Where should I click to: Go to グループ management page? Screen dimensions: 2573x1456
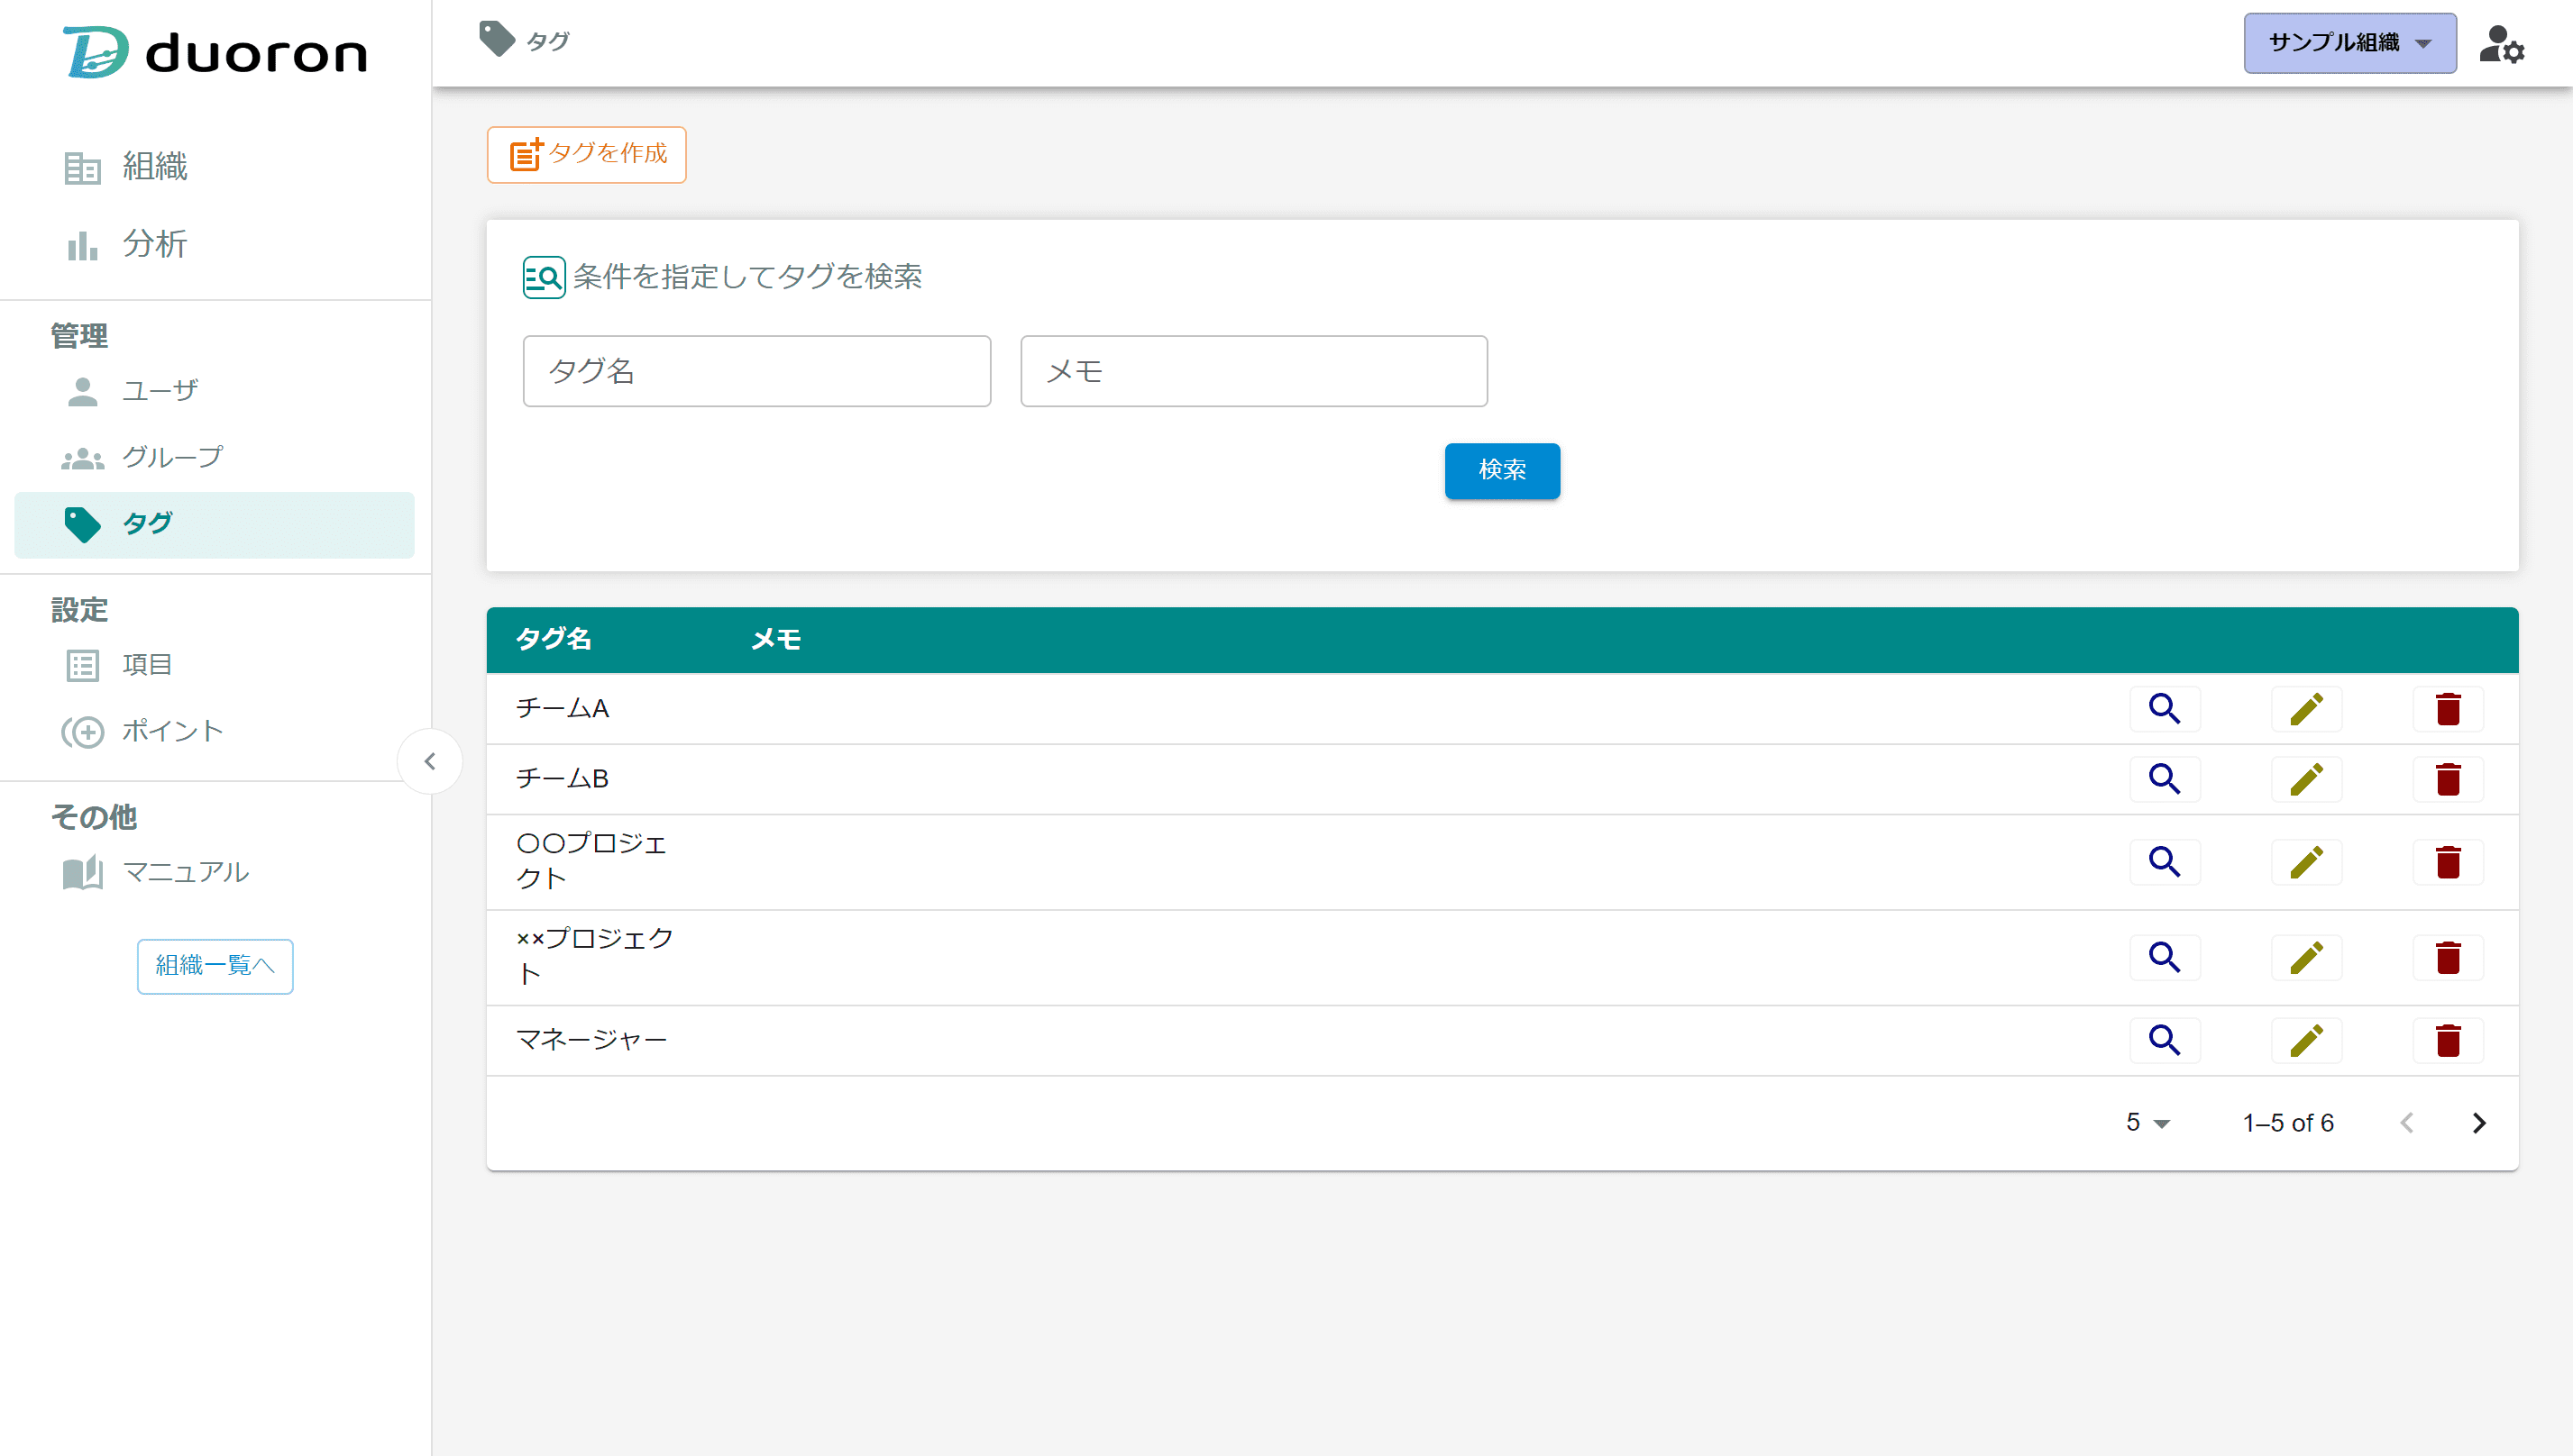point(215,458)
